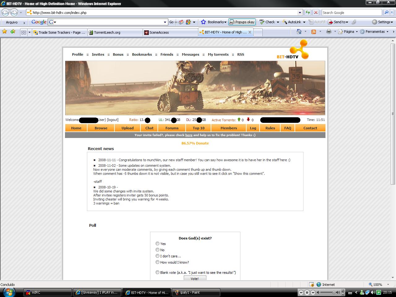This screenshot has width=396, height=297.
Task: Click the Add to Favorites icon
Action: [x=13, y=32]
